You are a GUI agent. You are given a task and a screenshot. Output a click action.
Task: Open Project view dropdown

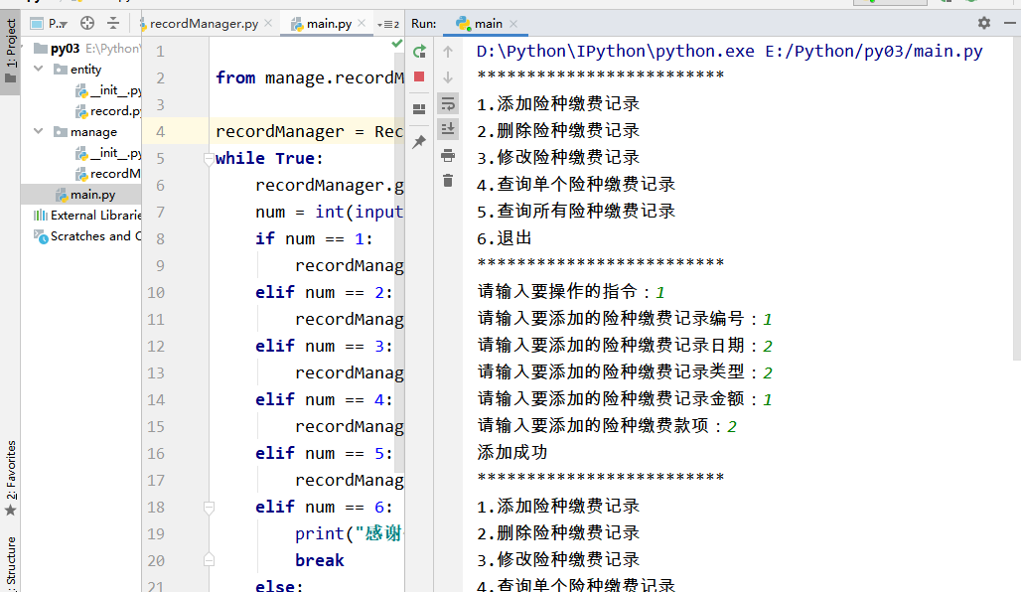pyautogui.click(x=50, y=24)
